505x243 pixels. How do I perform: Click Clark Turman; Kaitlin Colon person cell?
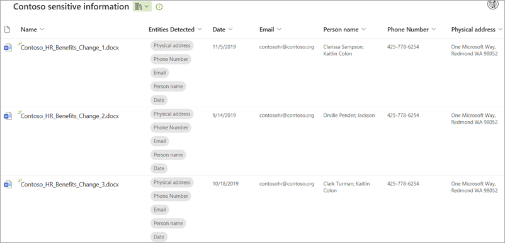(346, 187)
